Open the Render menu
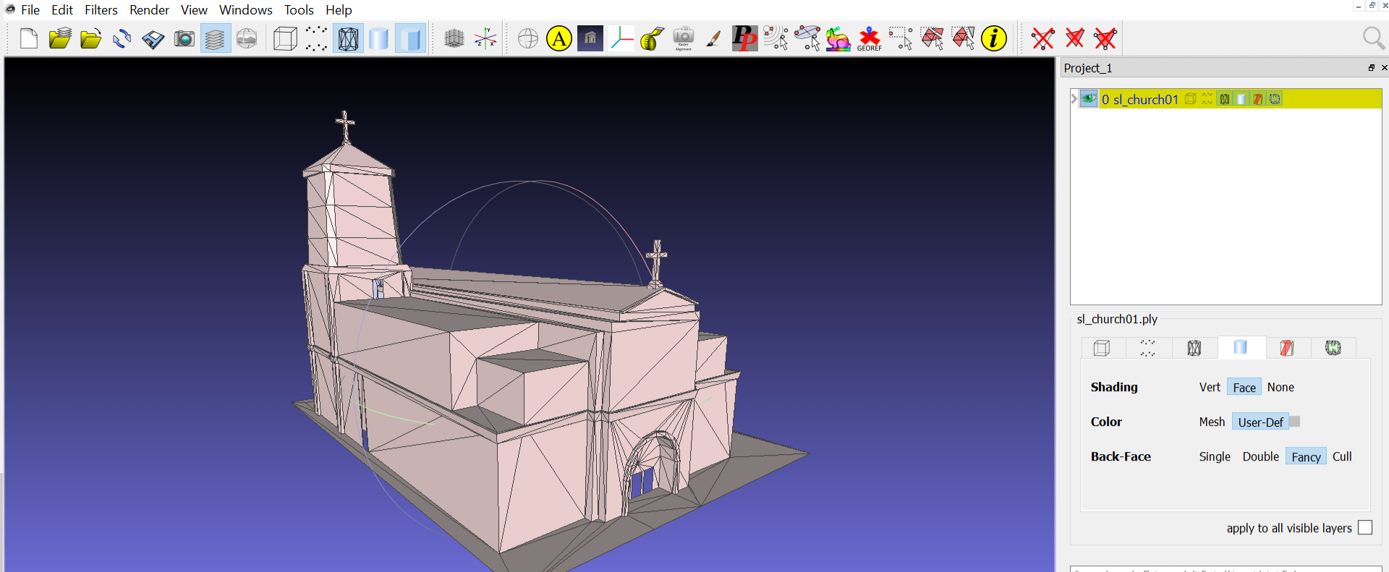This screenshot has height=572, width=1389. 149,10
